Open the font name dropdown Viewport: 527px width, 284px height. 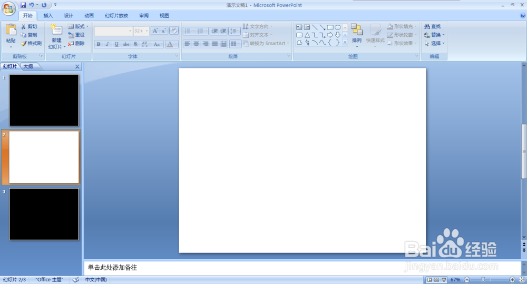(x=130, y=31)
